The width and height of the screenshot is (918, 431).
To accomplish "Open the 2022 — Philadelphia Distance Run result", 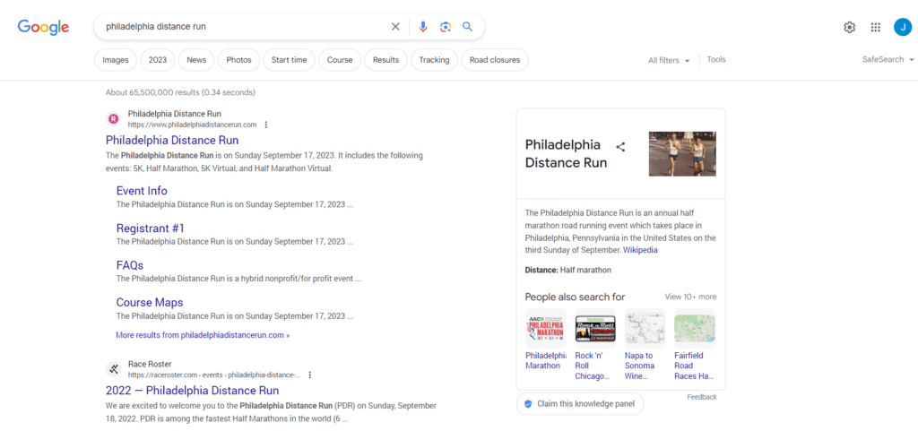I will (x=193, y=390).
